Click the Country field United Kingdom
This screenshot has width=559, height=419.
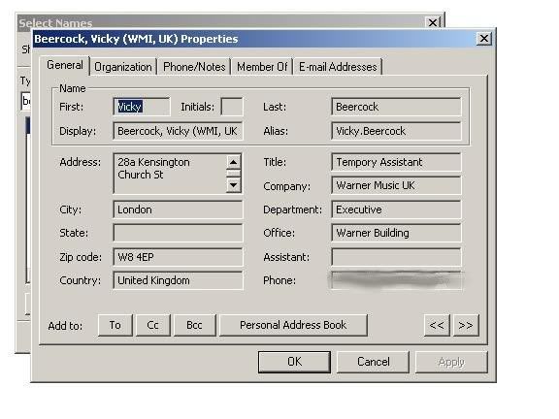click(x=178, y=280)
